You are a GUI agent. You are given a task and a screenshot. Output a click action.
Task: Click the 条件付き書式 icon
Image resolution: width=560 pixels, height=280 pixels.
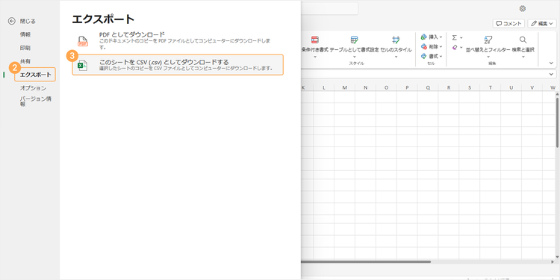[x=314, y=40]
